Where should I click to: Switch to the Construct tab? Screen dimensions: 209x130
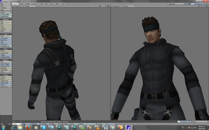(34, 4)
